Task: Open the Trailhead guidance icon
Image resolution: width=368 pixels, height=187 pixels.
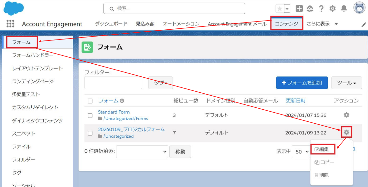Action: (310, 9)
